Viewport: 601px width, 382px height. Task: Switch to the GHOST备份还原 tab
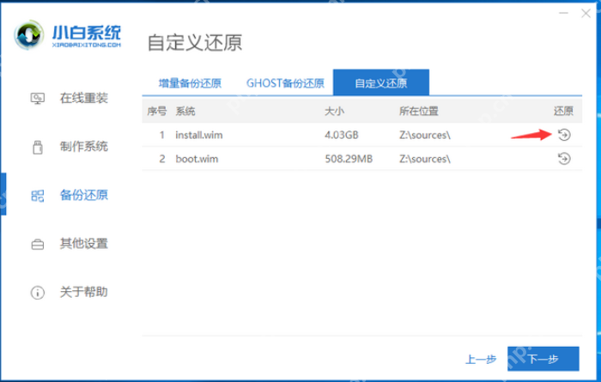tap(285, 83)
